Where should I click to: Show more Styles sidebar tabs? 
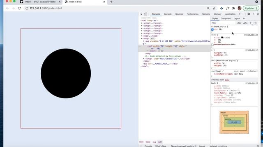coord(244,18)
